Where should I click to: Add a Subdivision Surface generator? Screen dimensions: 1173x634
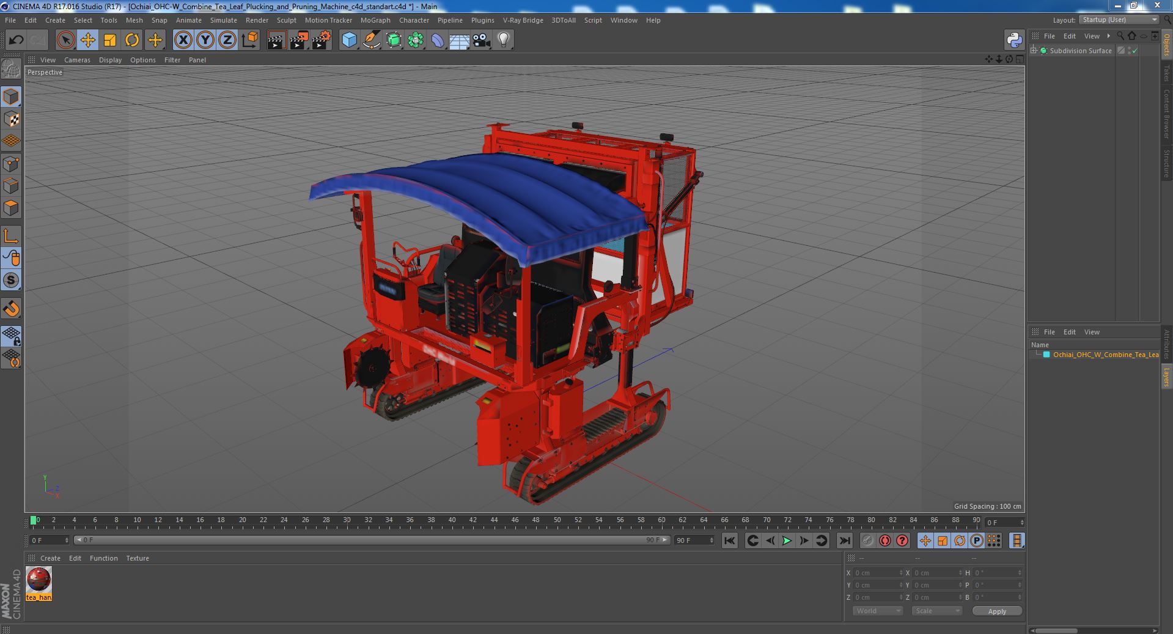394,40
